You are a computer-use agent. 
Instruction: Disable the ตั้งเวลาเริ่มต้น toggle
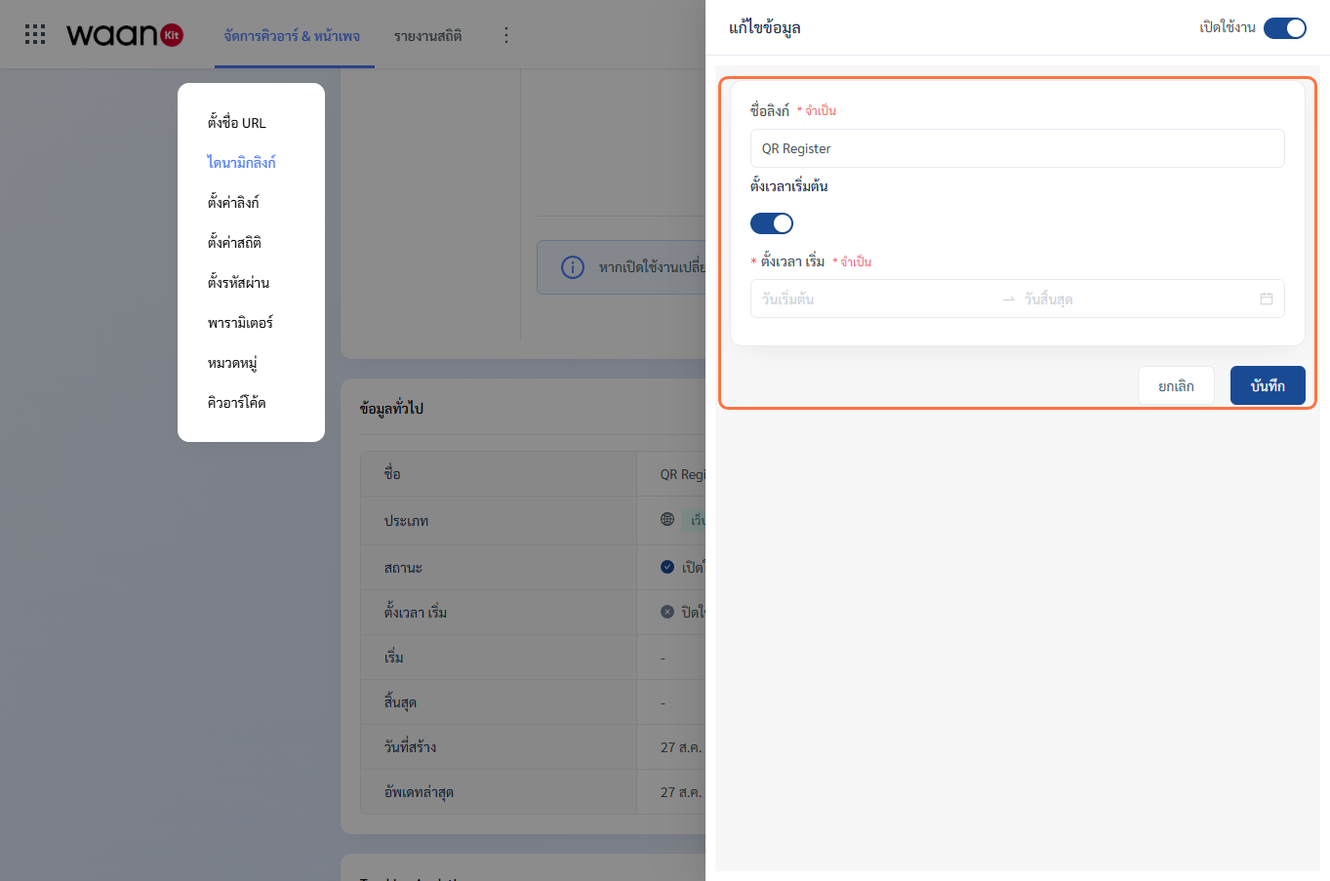click(772, 223)
